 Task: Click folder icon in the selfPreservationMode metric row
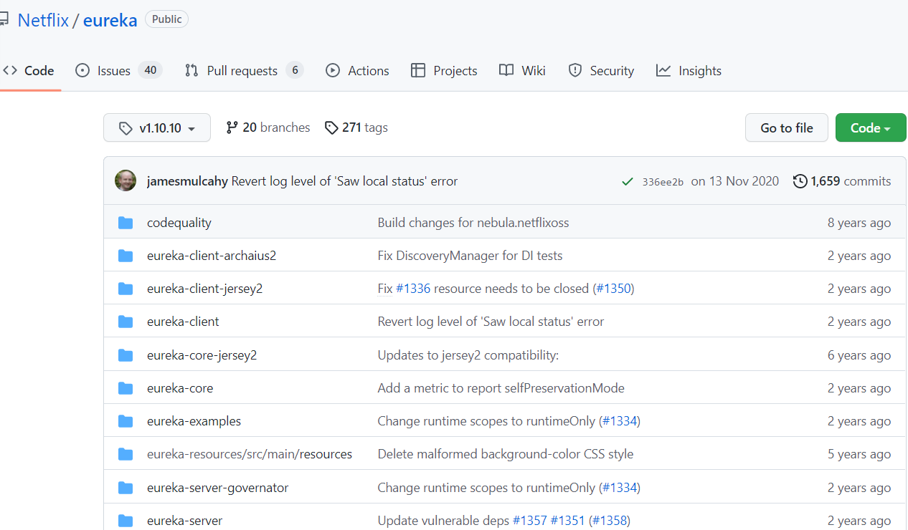[126, 388]
